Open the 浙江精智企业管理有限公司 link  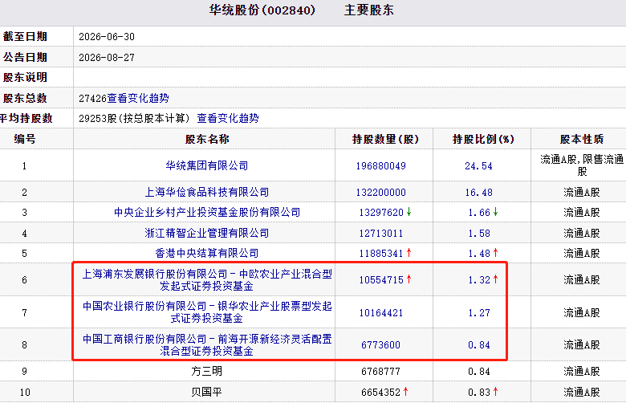207,234
